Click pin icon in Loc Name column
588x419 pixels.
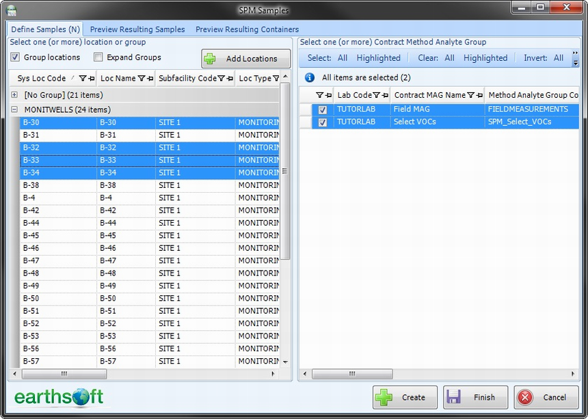[x=149, y=79]
